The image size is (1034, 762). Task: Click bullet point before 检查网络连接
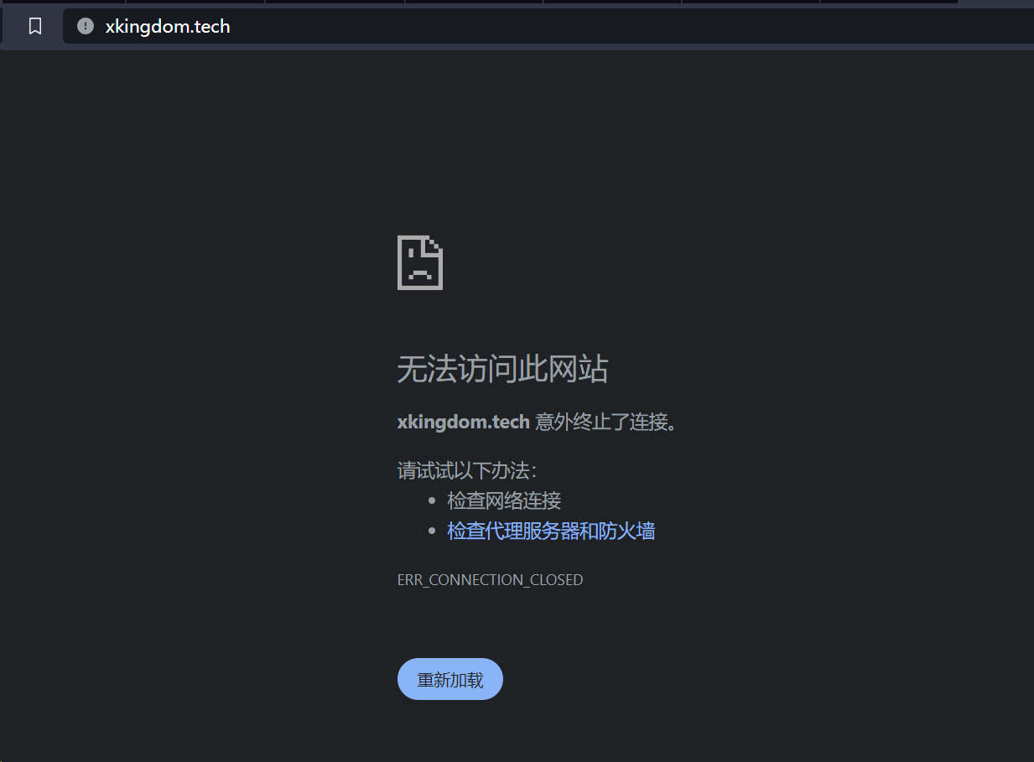click(x=432, y=501)
